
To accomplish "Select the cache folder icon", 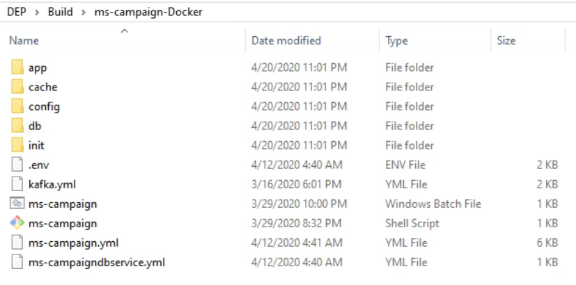I will (x=17, y=87).
